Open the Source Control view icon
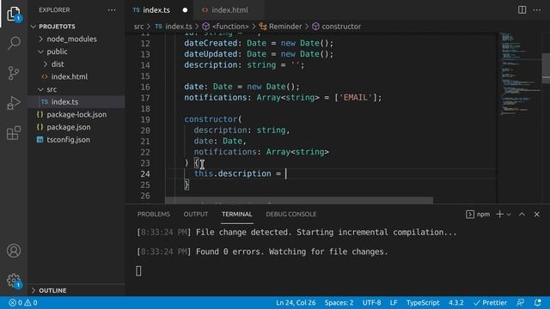This screenshot has height=309, width=550. click(14, 73)
